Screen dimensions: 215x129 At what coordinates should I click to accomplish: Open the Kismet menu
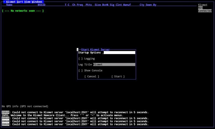(x=10, y=2)
